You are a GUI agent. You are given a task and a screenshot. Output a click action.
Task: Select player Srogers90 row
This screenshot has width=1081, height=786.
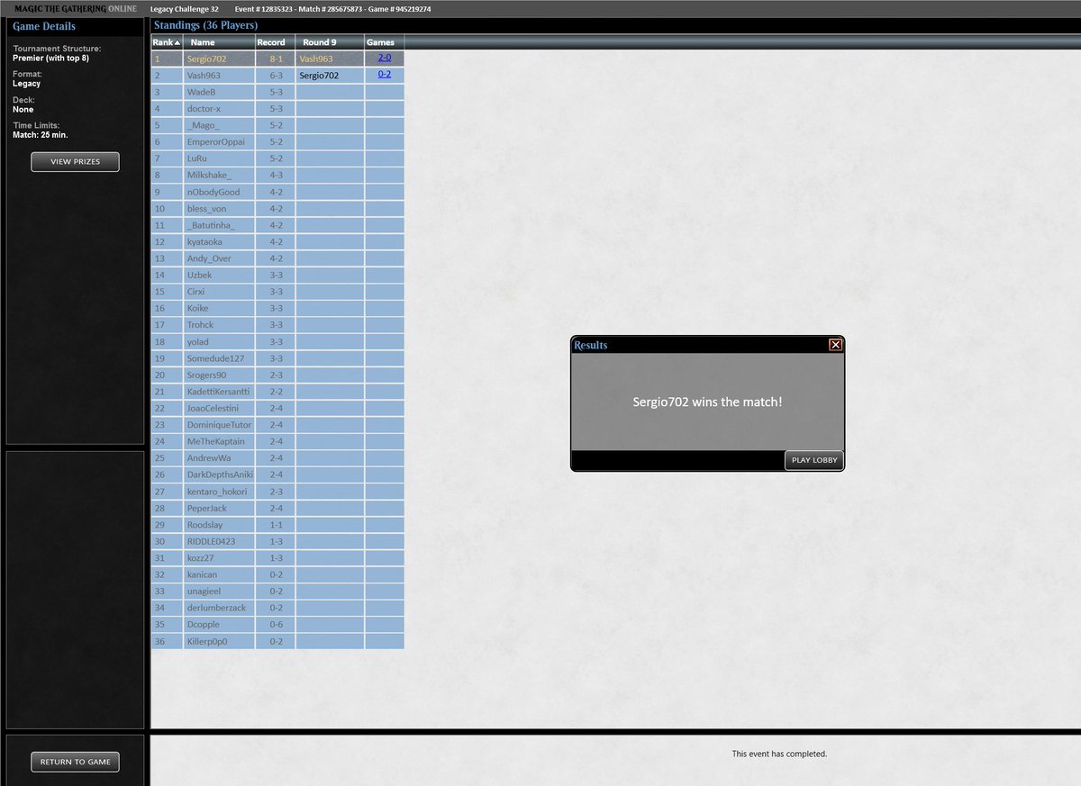coord(277,375)
